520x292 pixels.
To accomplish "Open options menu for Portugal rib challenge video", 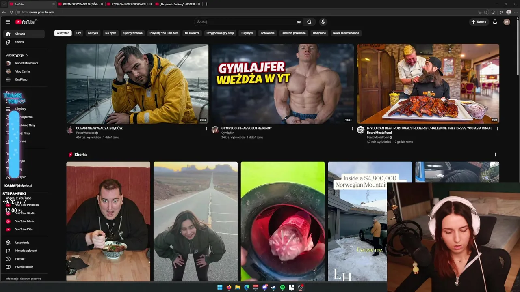I will [497, 129].
